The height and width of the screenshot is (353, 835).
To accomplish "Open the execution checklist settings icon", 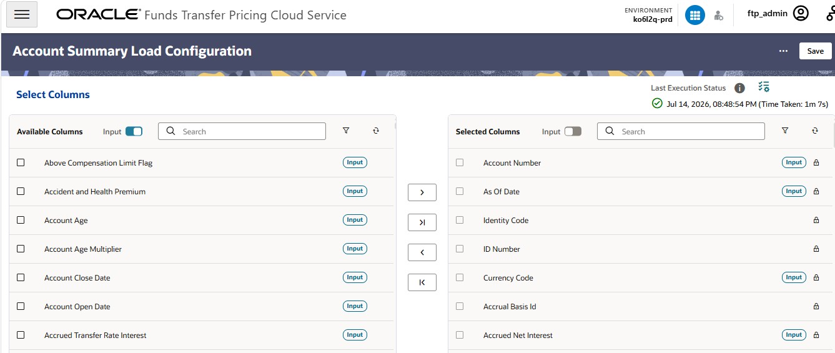I will pyautogui.click(x=763, y=87).
